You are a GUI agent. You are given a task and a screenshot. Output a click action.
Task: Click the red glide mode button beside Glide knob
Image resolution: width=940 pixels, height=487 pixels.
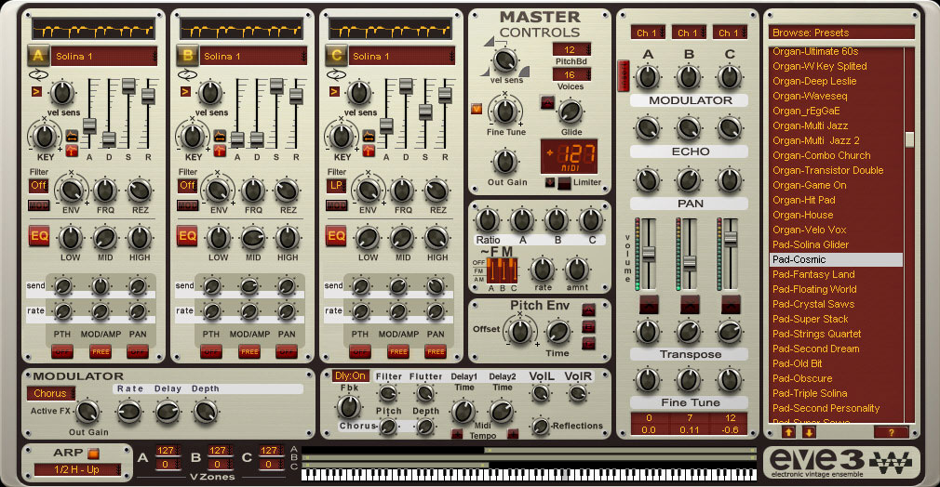click(547, 102)
